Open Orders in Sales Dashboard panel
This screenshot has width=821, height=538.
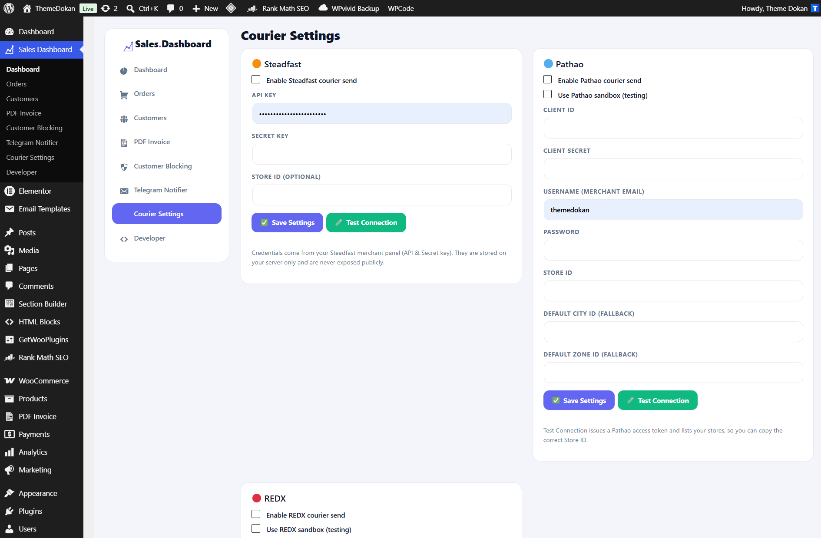(167, 94)
